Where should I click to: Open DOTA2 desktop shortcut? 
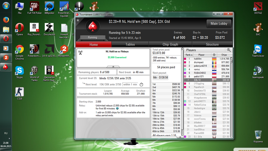pos(258,8)
